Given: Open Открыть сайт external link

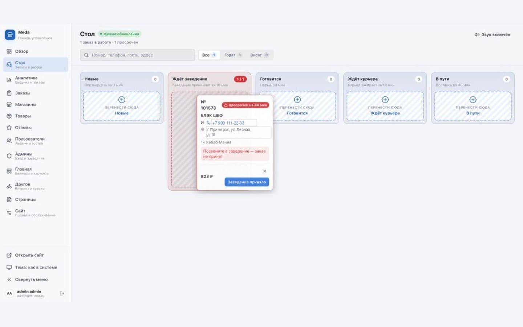Looking at the screenshot, I should (36, 255).
